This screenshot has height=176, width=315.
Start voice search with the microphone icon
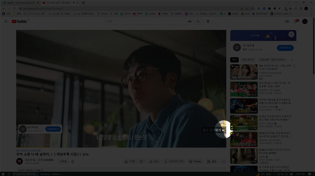pyautogui.click(x=208, y=21)
